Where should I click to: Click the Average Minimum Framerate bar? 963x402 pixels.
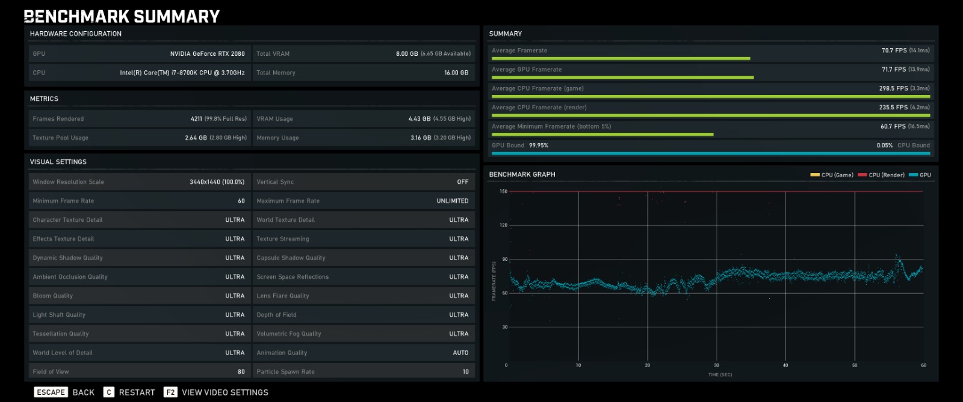pyautogui.click(x=602, y=135)
